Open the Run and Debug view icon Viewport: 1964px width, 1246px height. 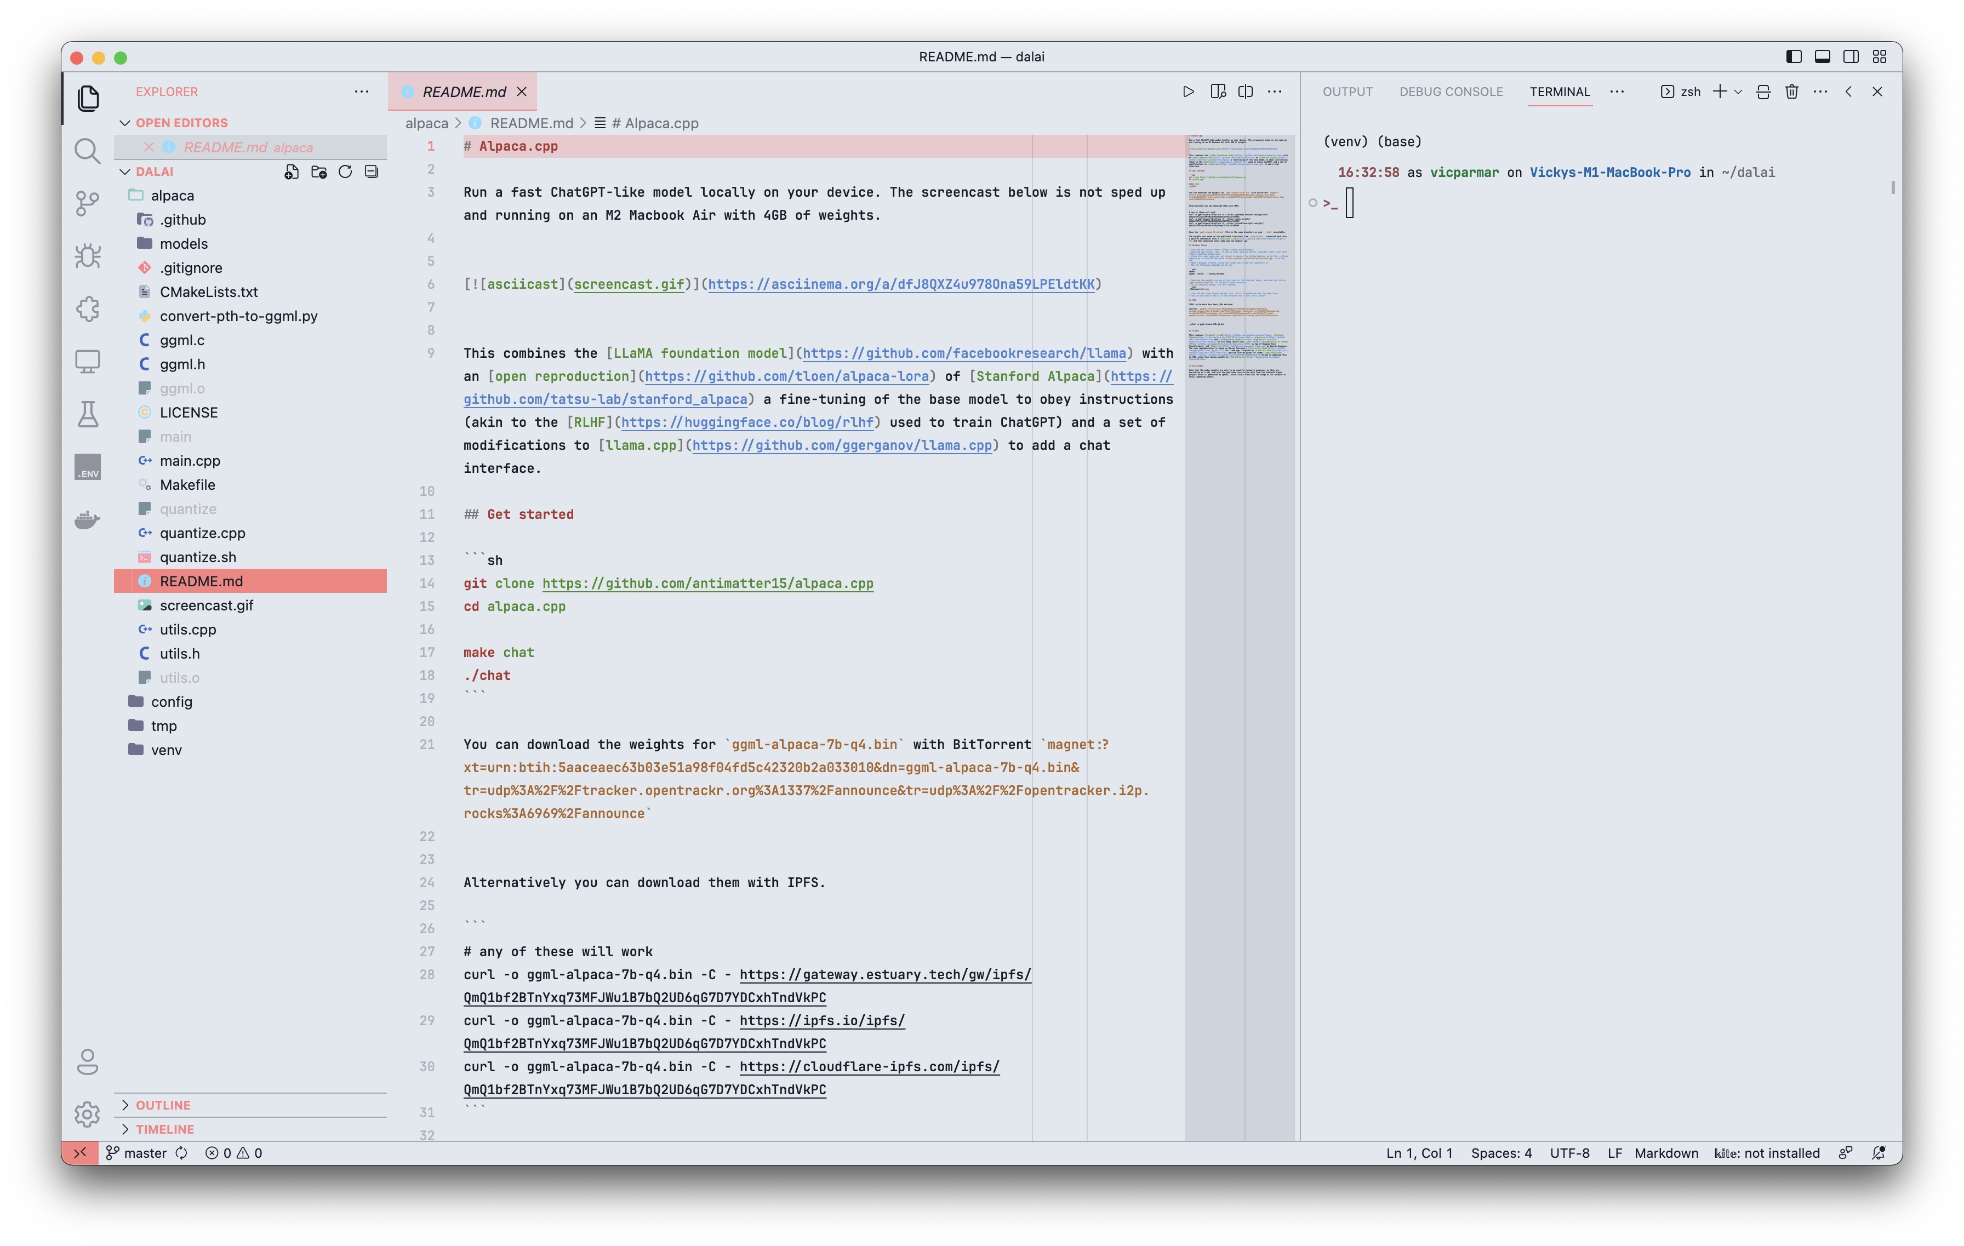point(87,256)
